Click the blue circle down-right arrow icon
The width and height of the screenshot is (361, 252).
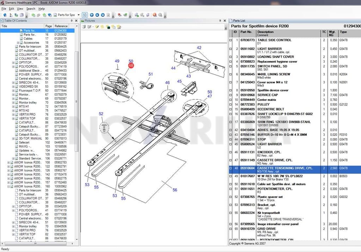(103, 15)
